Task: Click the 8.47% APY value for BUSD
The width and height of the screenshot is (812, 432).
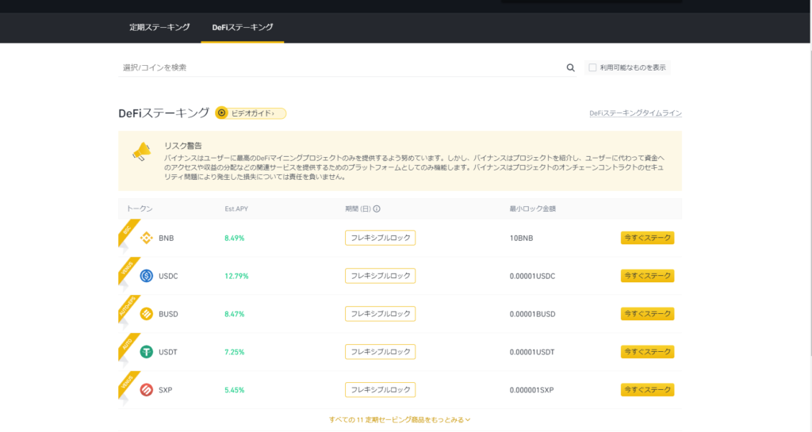Action: (x=234, y=314)
